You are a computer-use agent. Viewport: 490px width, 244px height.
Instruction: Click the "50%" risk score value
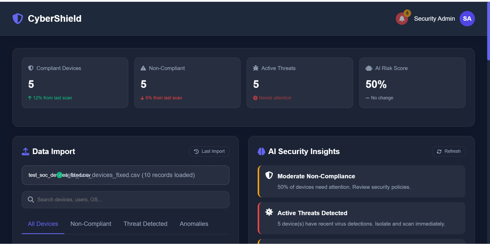[x=376, y=84]
